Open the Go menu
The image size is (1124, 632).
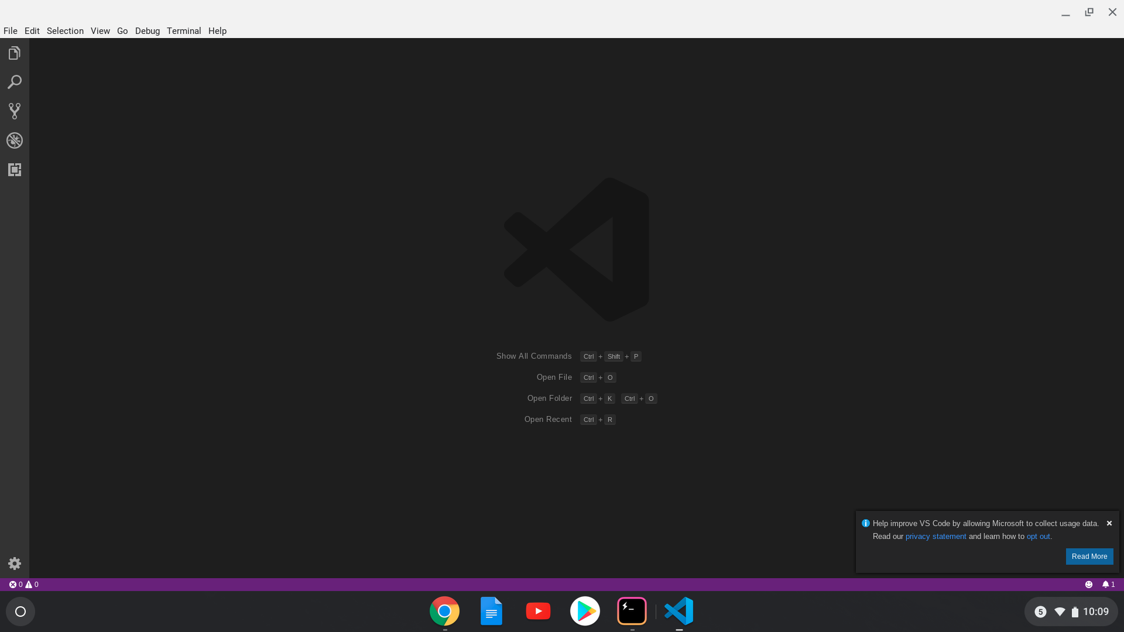point(122,31)
